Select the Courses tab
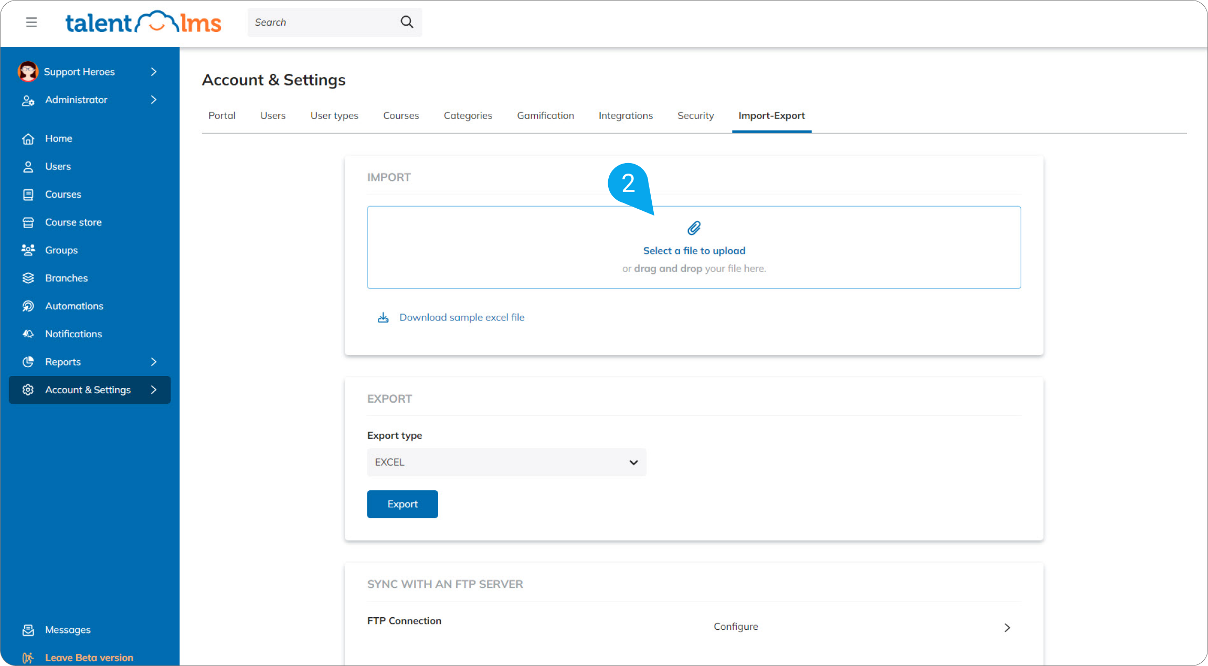Screen dimensions: 1208x666 coord(401,115)
